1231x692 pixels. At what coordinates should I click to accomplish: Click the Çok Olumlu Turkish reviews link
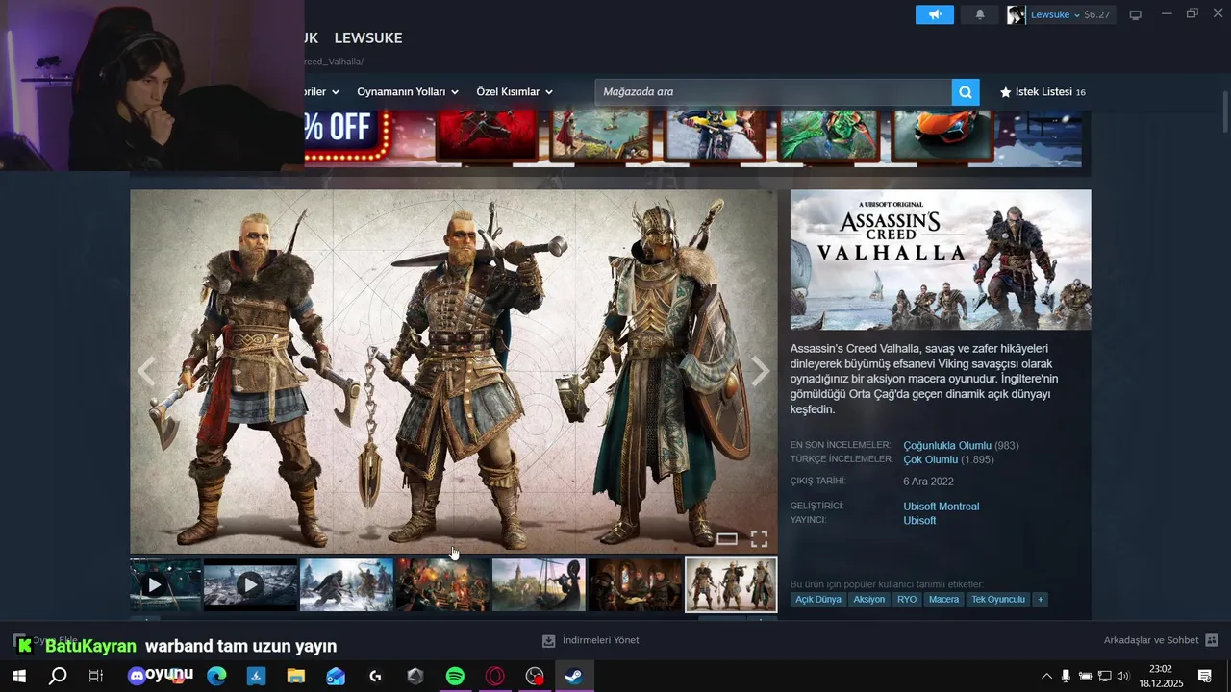(x=931, y=460)
